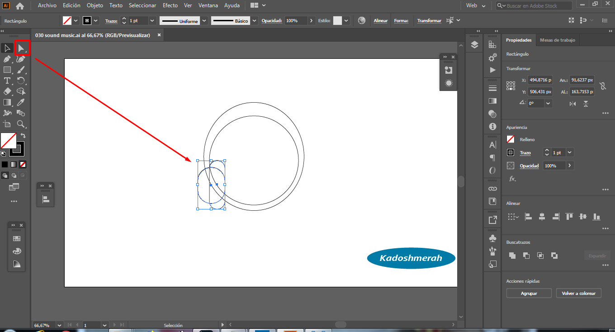This screenshot has height=332, width=615.
Task: Open Estilo graphic style dropdown
Action: (x=346, y=21)
